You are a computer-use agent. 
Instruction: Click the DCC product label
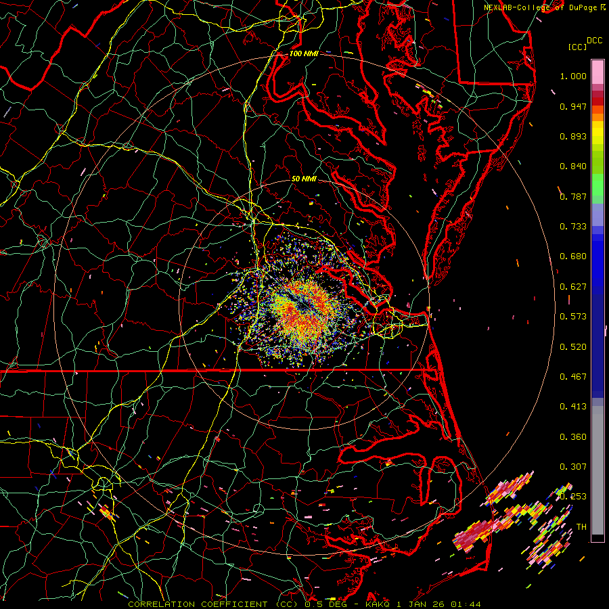click(594, 41)
